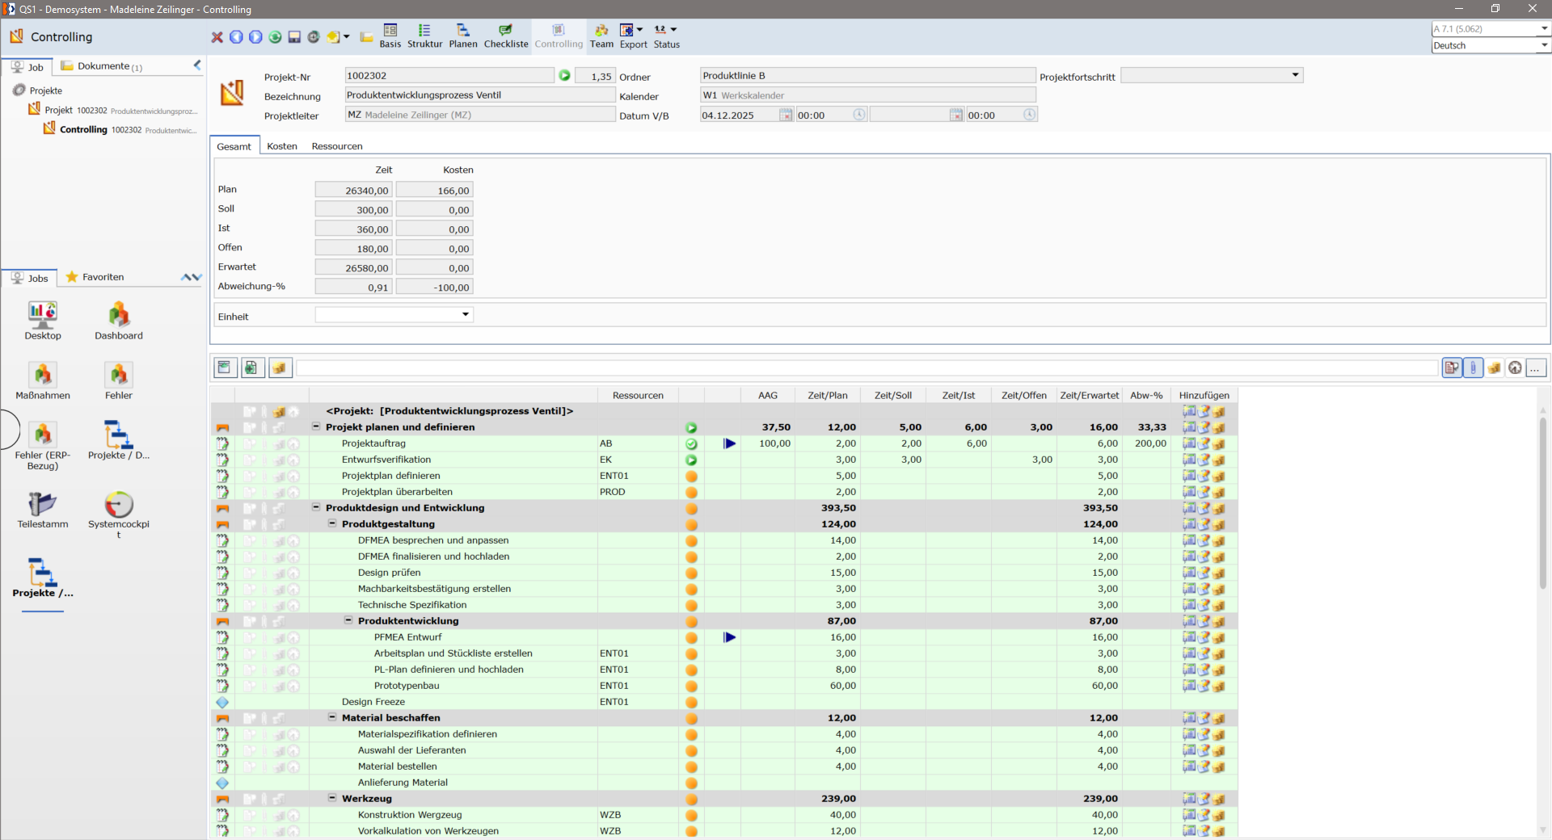
Task: Open the Team toolbar icon
Action: point(601,36)
